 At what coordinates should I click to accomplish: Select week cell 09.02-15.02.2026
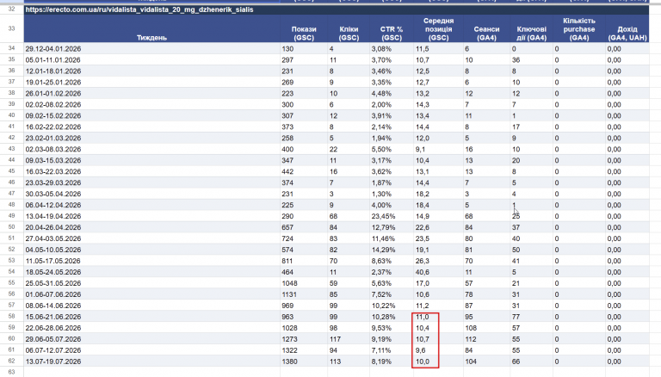[151, 115]
